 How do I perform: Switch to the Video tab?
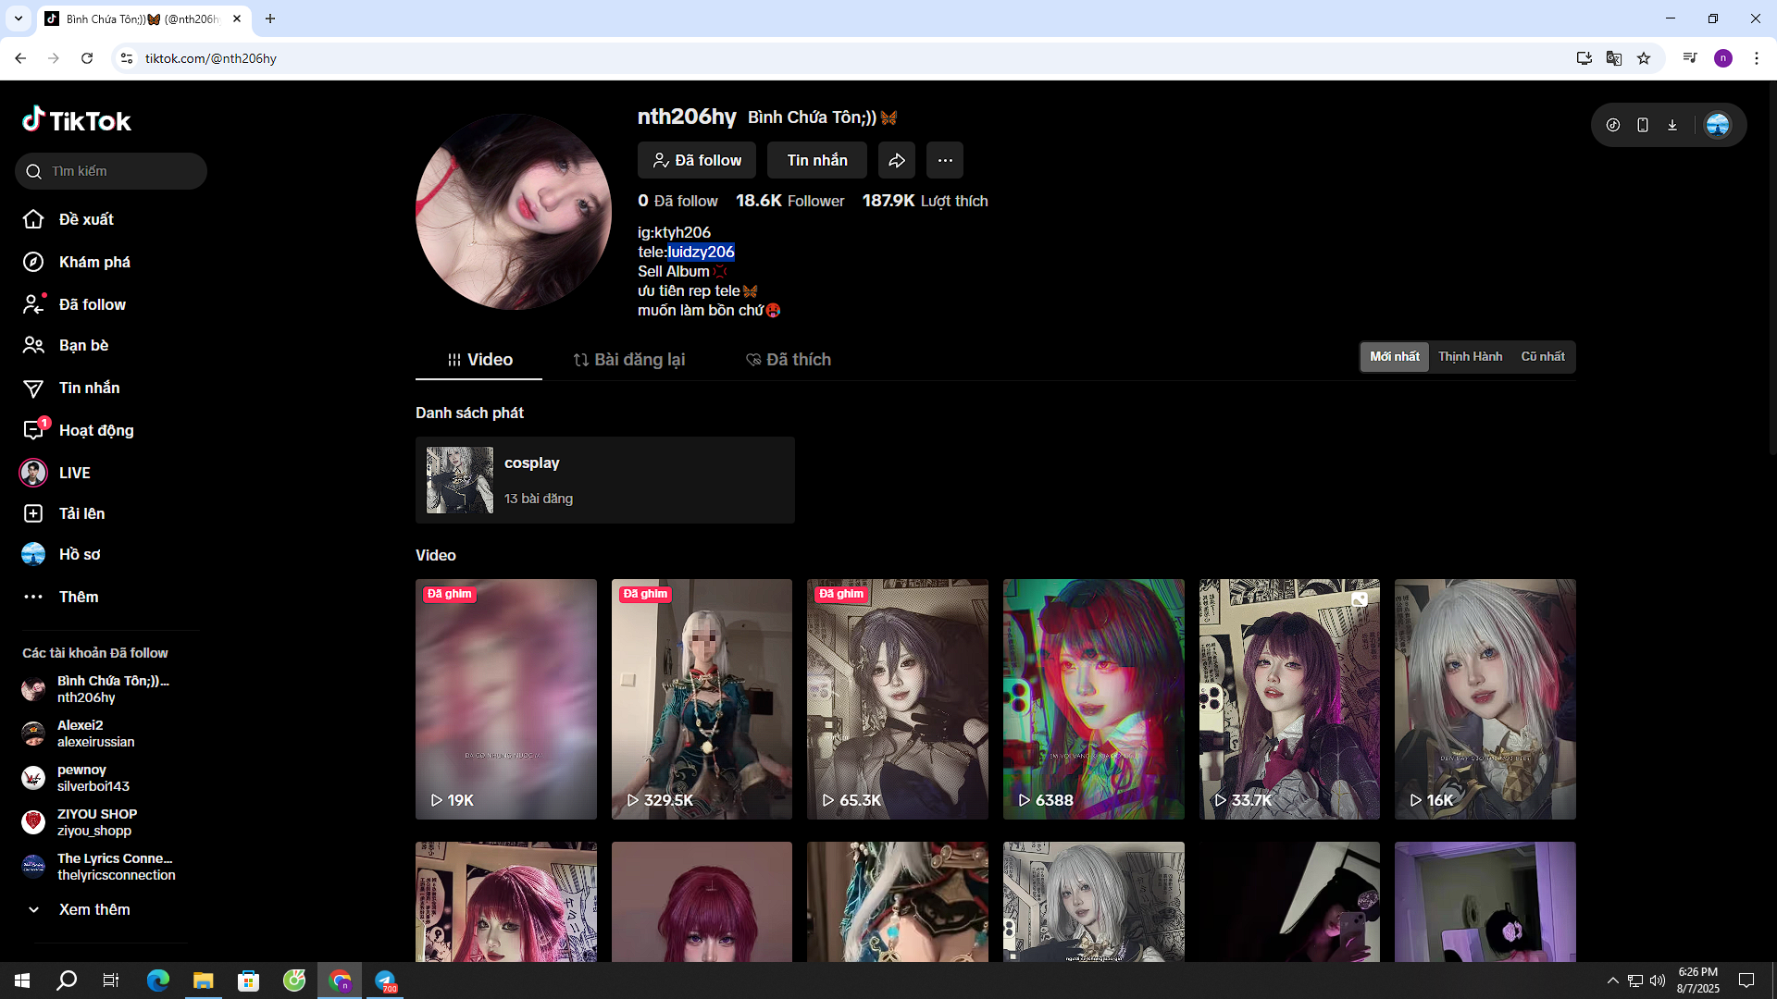479,360
